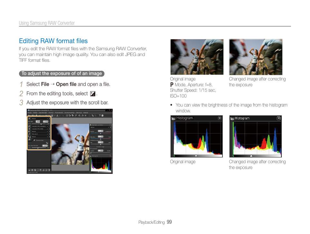Image resolution: width=310 pixels, height=234 pixels.
Task: Click the Luminance restoration slider handle
Action: pyautogui.click(x=101, y=145)
